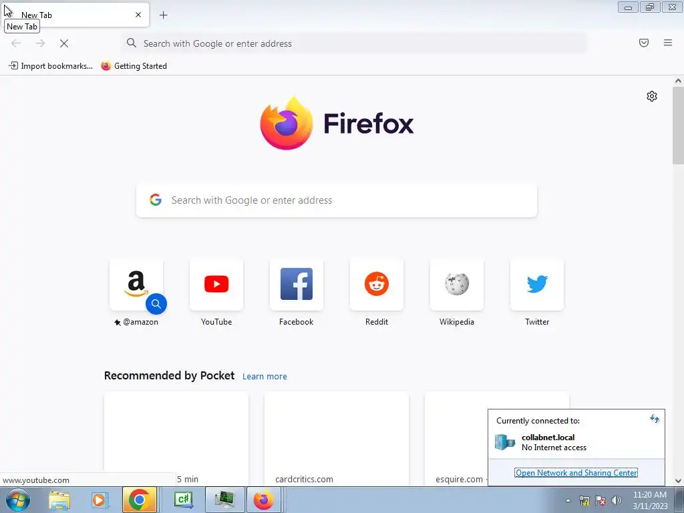Open the C# application in taskbar

[184, 500]
